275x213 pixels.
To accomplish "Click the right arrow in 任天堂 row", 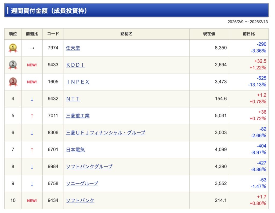I will pyautogui.click(x=32, y=48).
